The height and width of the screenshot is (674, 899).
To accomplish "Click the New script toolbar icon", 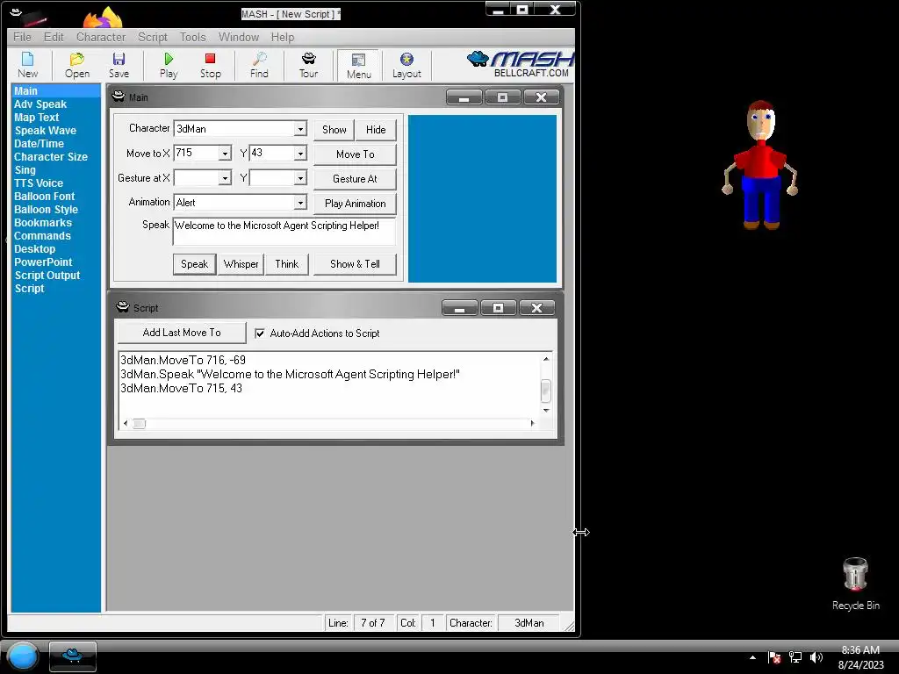I will point(27,65).
